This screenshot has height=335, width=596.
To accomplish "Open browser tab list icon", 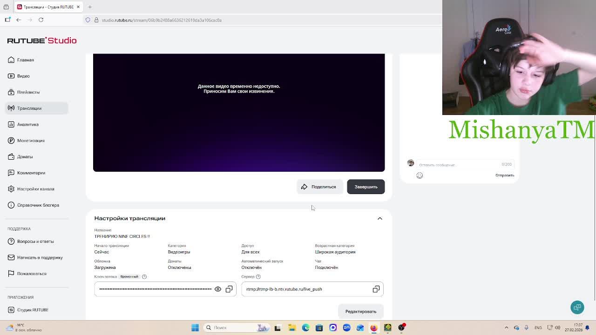I will point(6,7).
